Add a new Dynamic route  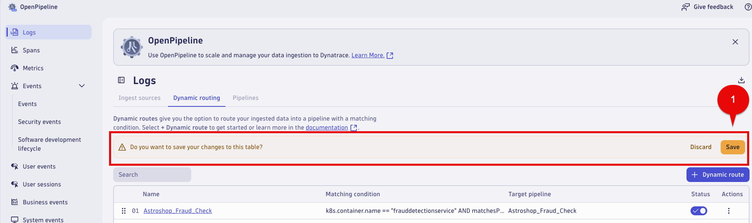pyautogui.click(x=718, y=175)
